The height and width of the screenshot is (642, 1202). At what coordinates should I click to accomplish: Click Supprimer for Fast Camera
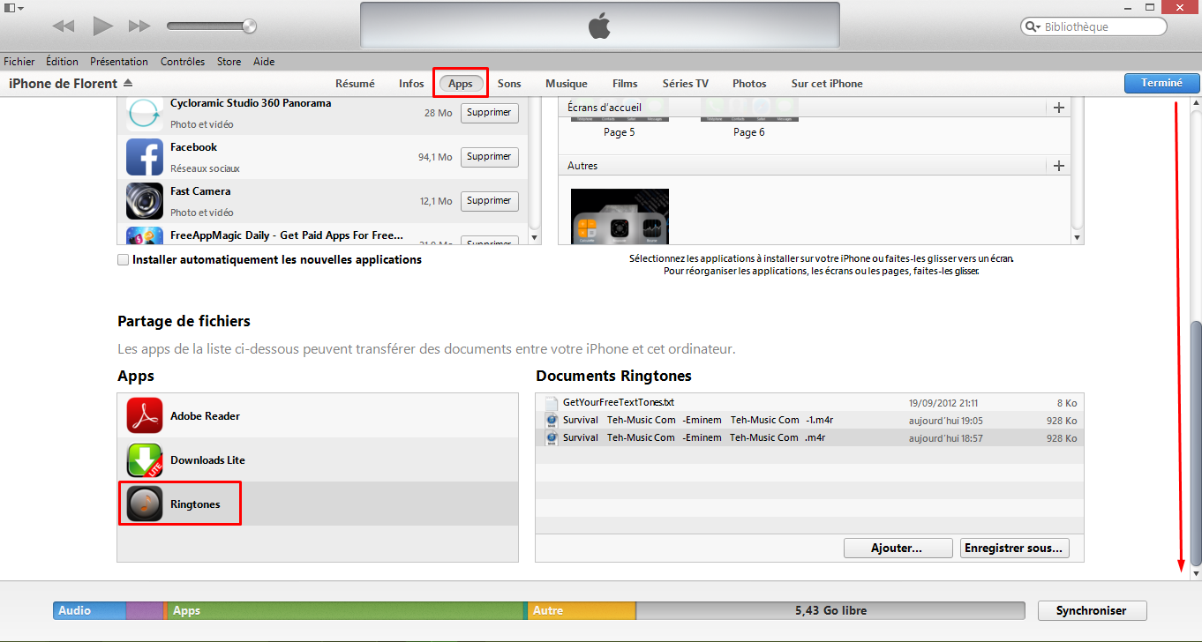click(x=489, y=201)
